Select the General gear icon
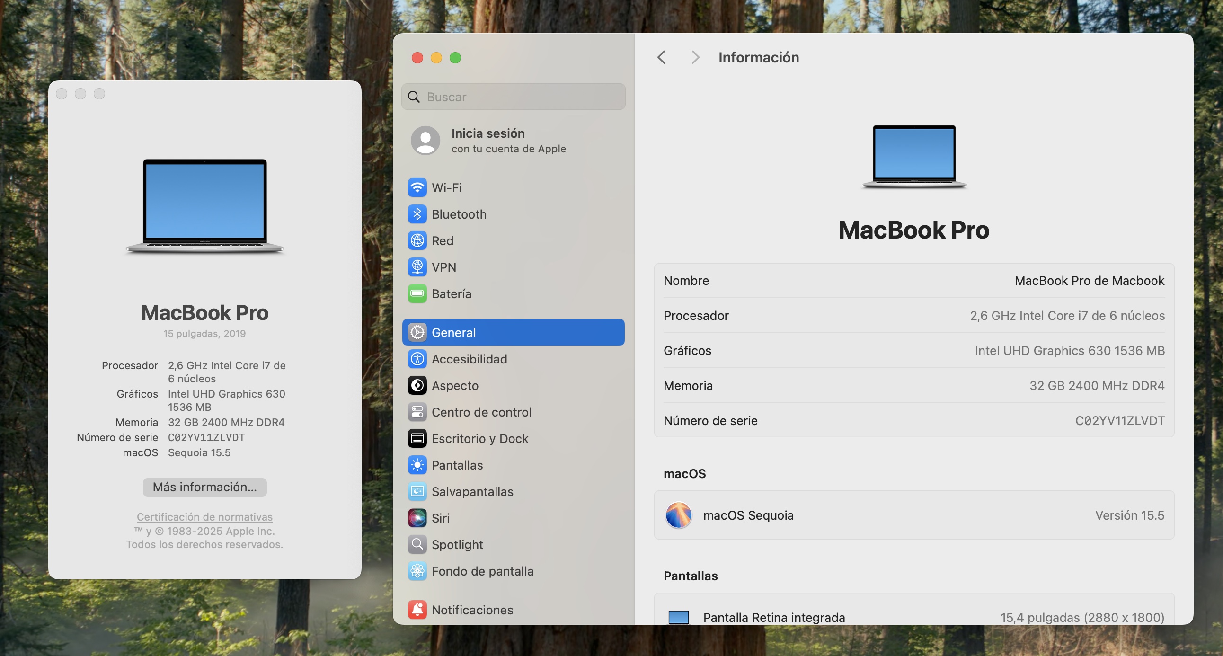Viewport: 1223px width, 656px height. (417, 332)
